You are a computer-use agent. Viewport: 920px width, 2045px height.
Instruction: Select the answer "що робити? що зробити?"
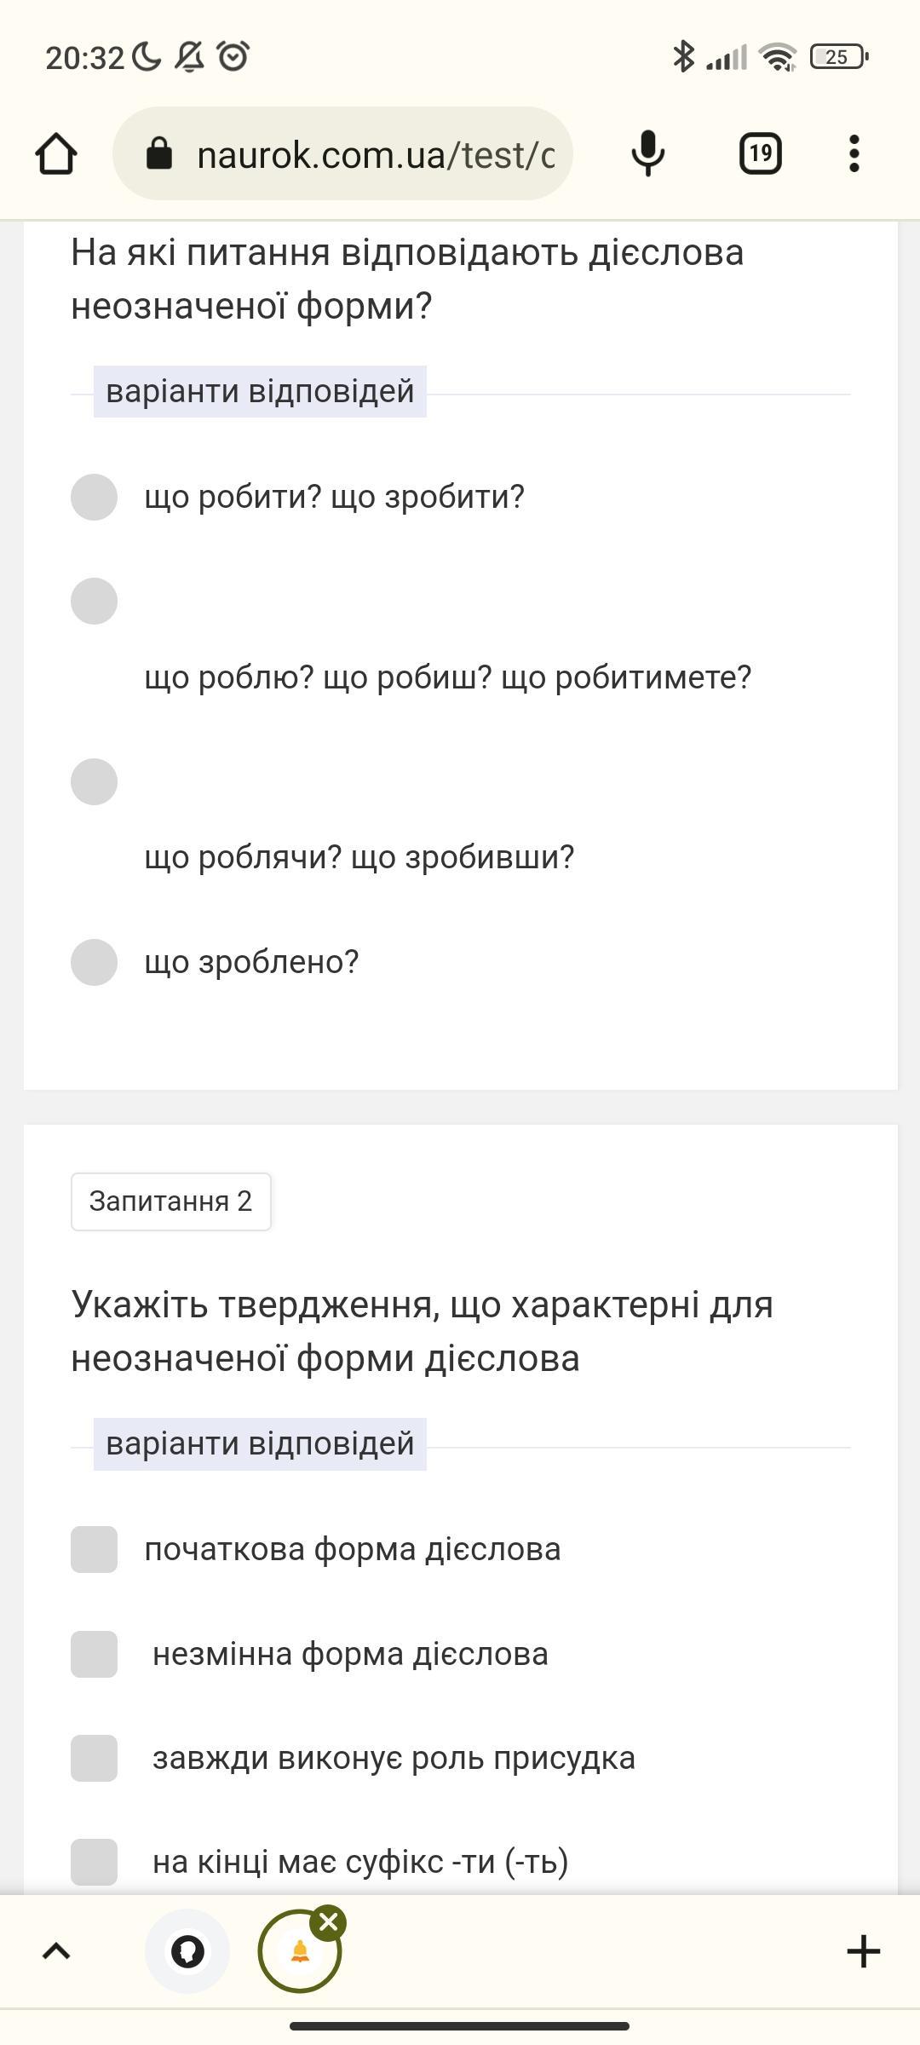click(94, 497)
